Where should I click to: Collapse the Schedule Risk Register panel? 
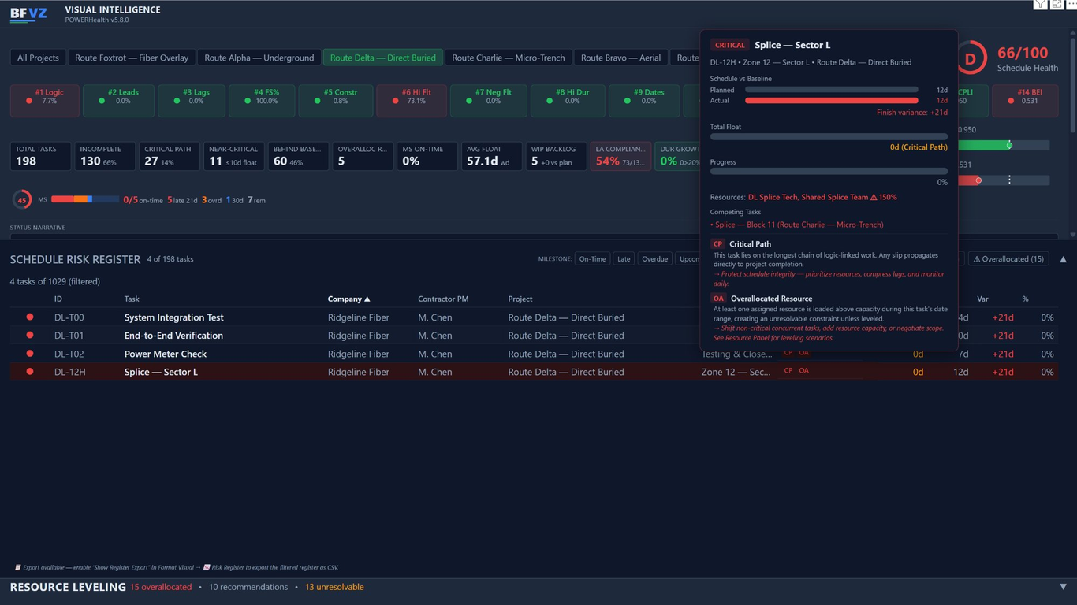(x=1063, y=259)
